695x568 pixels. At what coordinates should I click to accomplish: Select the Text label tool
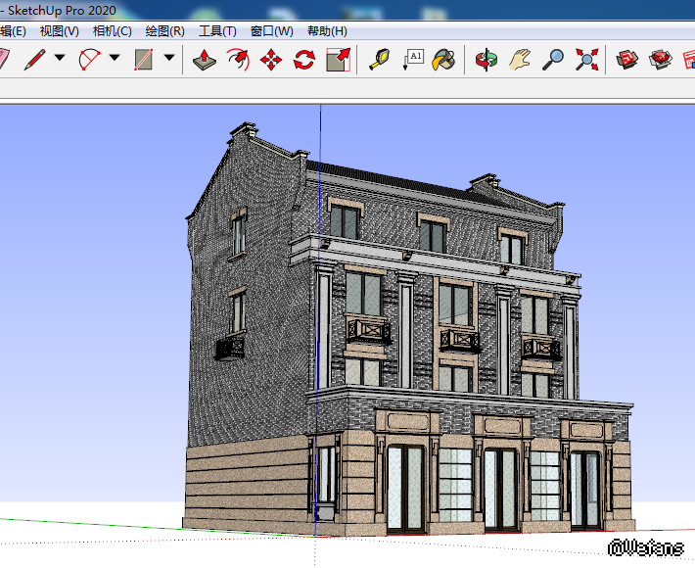click(412, 60)
